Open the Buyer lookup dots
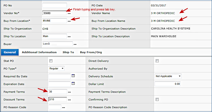 click(x=75, y=44)
